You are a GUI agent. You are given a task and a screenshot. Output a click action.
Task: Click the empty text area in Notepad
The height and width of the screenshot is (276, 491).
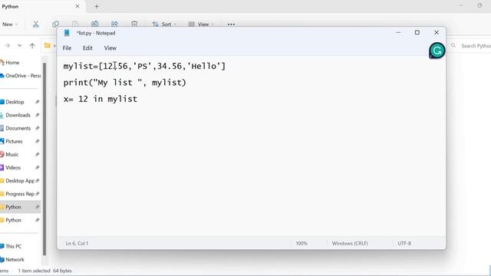coord(251,169)
